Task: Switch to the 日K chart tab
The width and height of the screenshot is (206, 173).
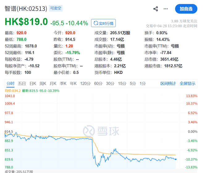Action: coord(33,83)
